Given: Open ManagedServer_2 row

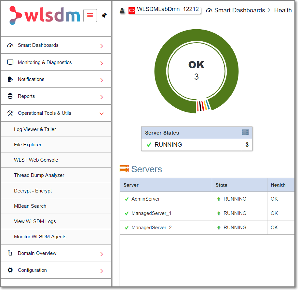Looking at the screenshot, I should 207,228.
